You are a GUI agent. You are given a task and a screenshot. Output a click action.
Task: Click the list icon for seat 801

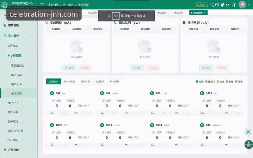pyautogui.click(x=64, y=113)
